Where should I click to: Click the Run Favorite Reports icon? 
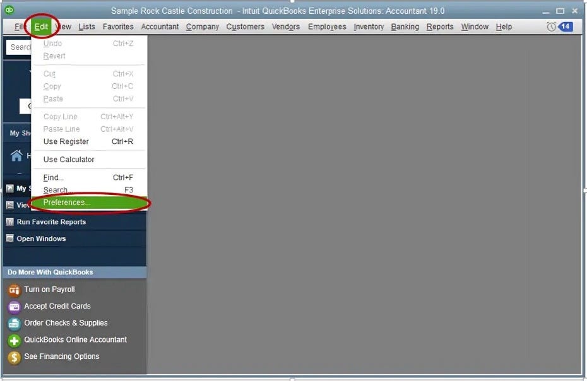point(10,222)
